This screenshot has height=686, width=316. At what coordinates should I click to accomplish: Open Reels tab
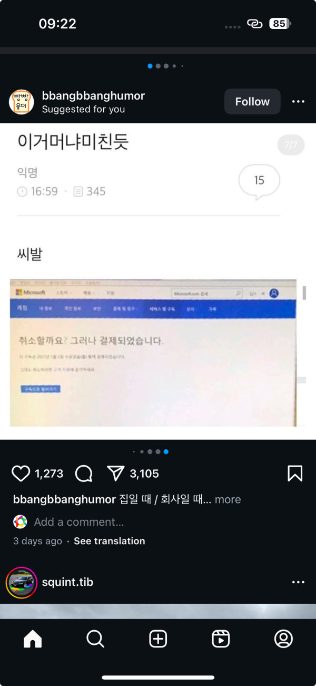click(221, 639)
